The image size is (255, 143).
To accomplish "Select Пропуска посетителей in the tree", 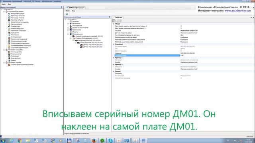I will click(x=19, y=41).
